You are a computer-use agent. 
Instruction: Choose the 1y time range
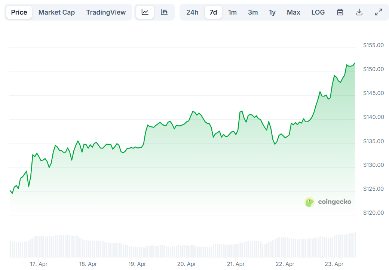click(x=272, y=12)
